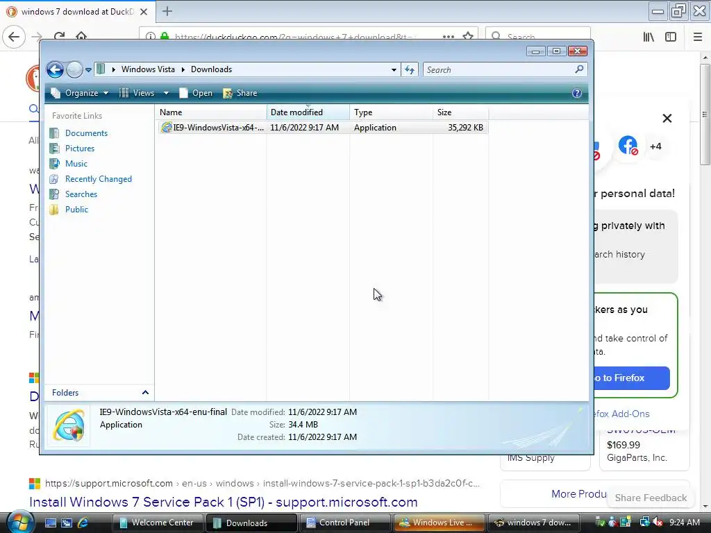Image resolution: width=711 pixels, height=533 pixels.
Task: Select Windows Vista in the address breadcrumb
Action: [x=148, y=69]
